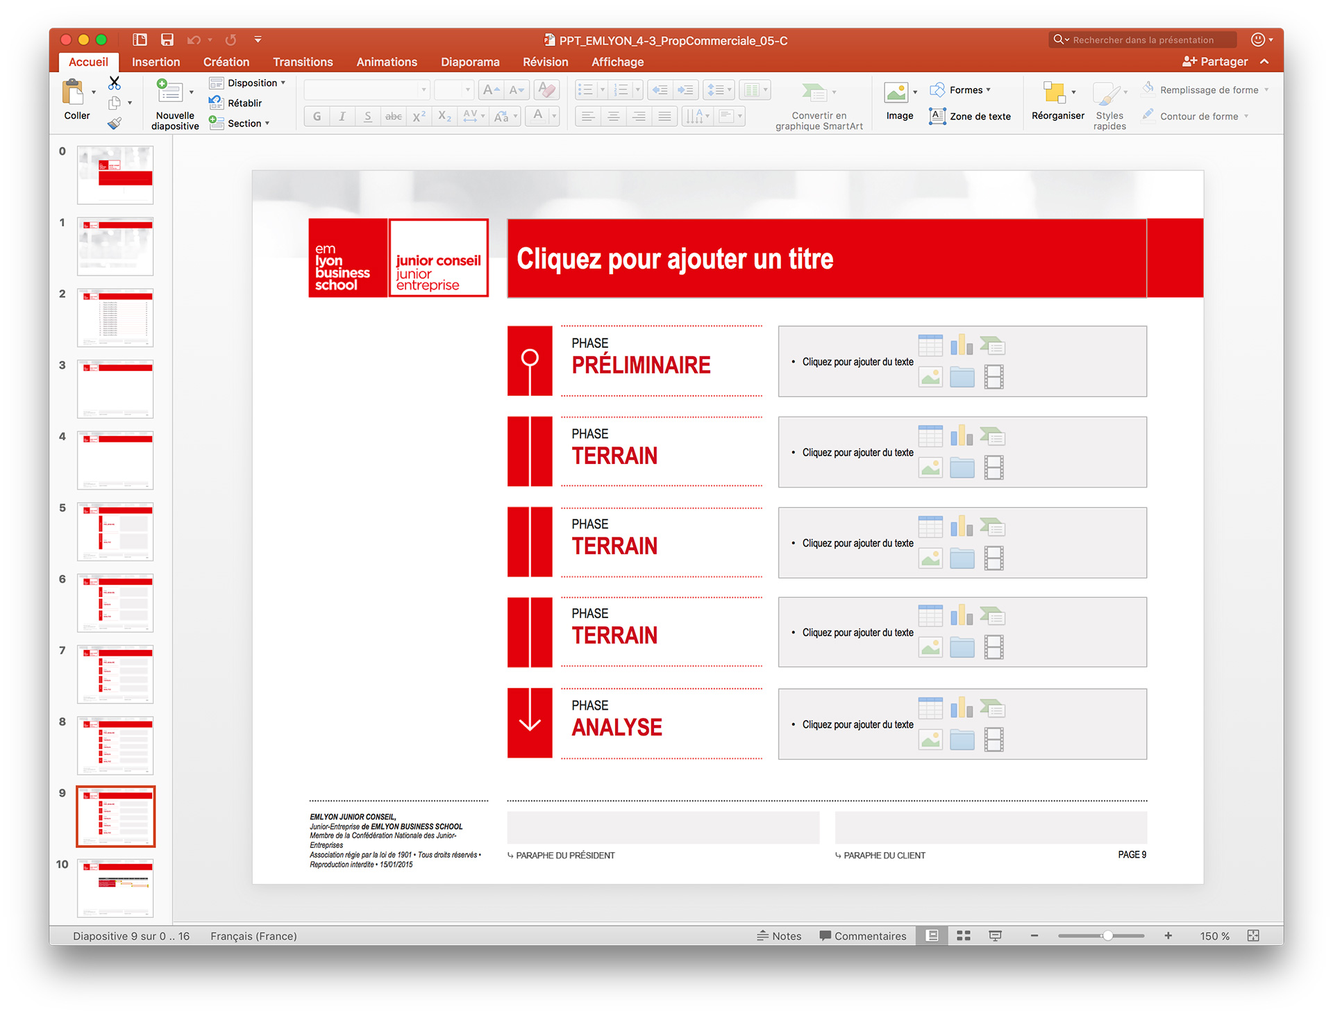
Task: Toggle align text left
Action: pyautogui.click(x=588, y=116)
